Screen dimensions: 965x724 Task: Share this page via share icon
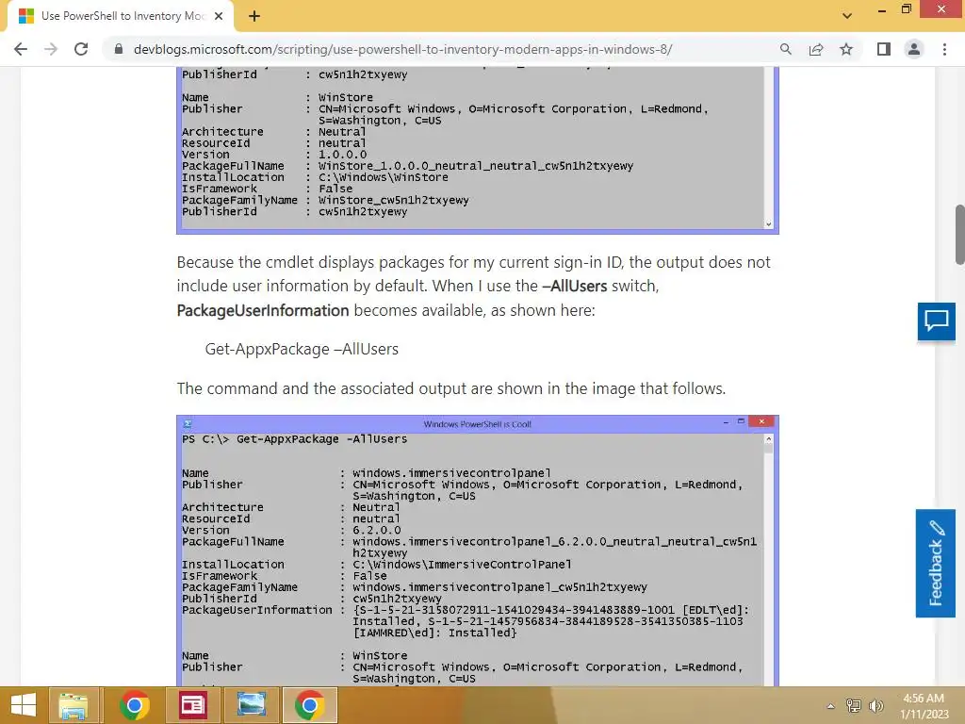(816, 49)
